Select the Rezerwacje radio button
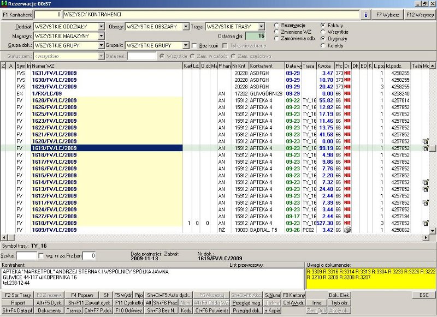Screen dimensions: 437x317 pos(276,26)
